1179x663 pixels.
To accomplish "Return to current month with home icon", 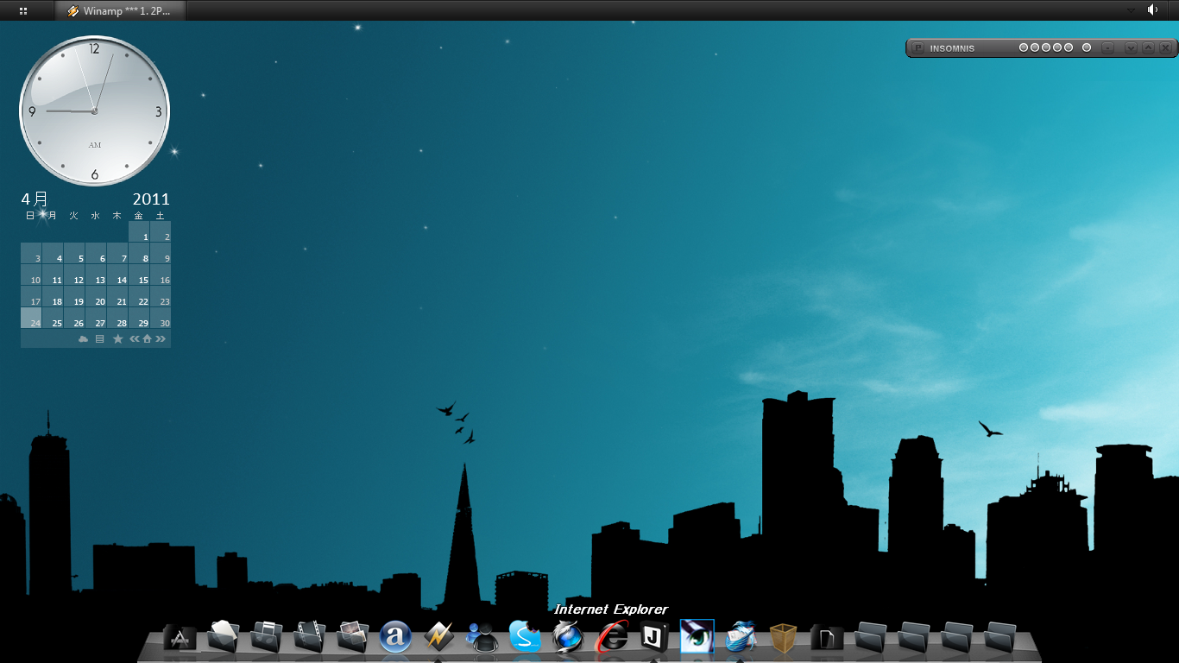I will [x=147, y=339].
